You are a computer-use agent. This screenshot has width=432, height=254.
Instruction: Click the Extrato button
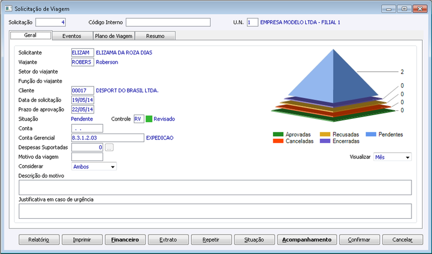(x=168, y=239)
